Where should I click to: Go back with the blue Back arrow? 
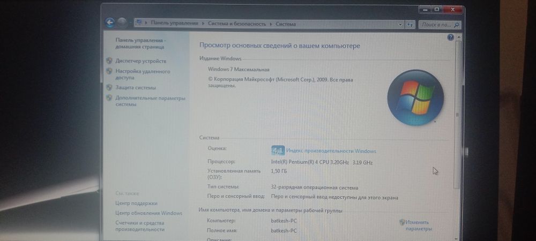(x=110, y=23)
